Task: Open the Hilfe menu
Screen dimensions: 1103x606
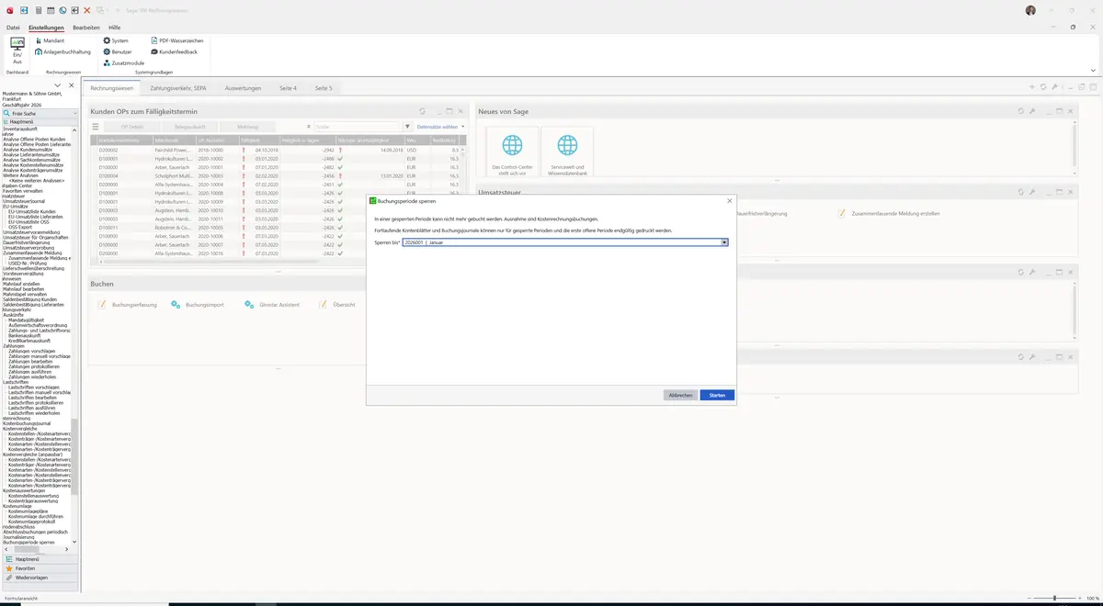Action: (x=115, y=28)
